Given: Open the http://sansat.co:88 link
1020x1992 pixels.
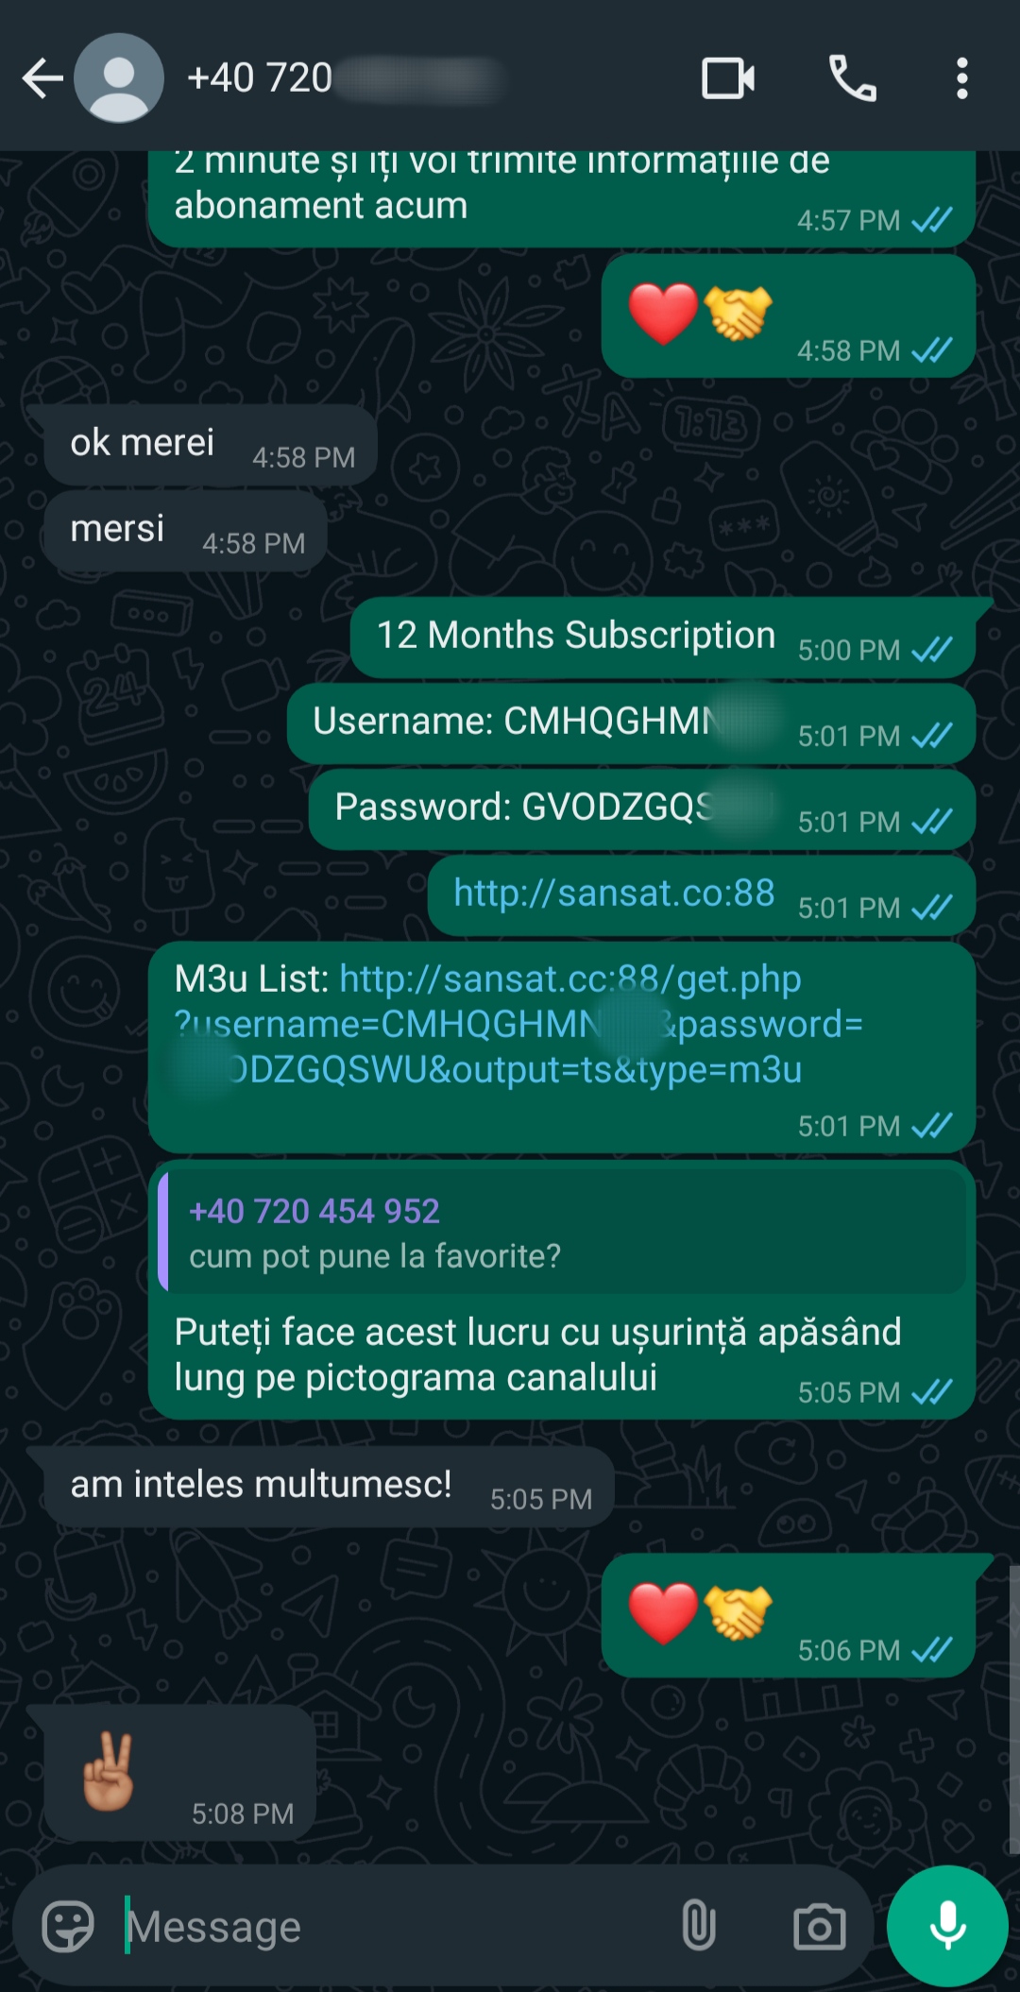Looking at the screenshot, I should (614, 893).
